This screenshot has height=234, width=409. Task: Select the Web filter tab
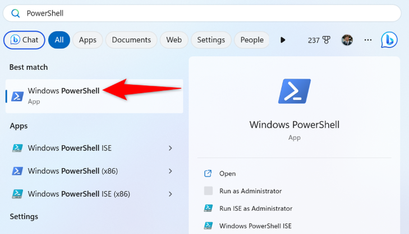tap(174, 40)
